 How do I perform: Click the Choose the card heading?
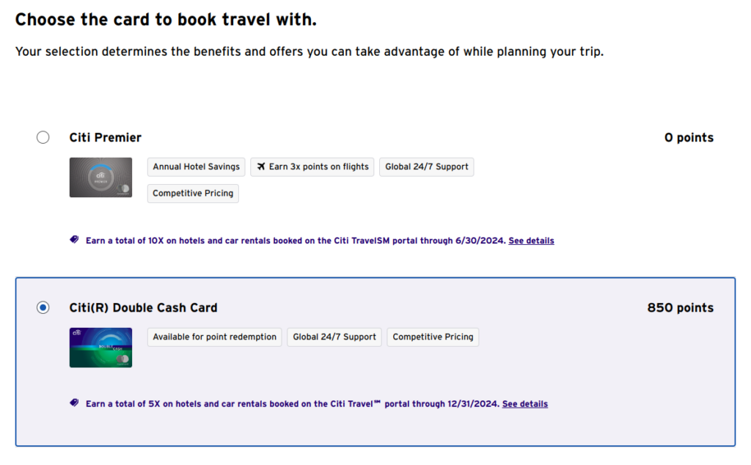pos(166,20)
